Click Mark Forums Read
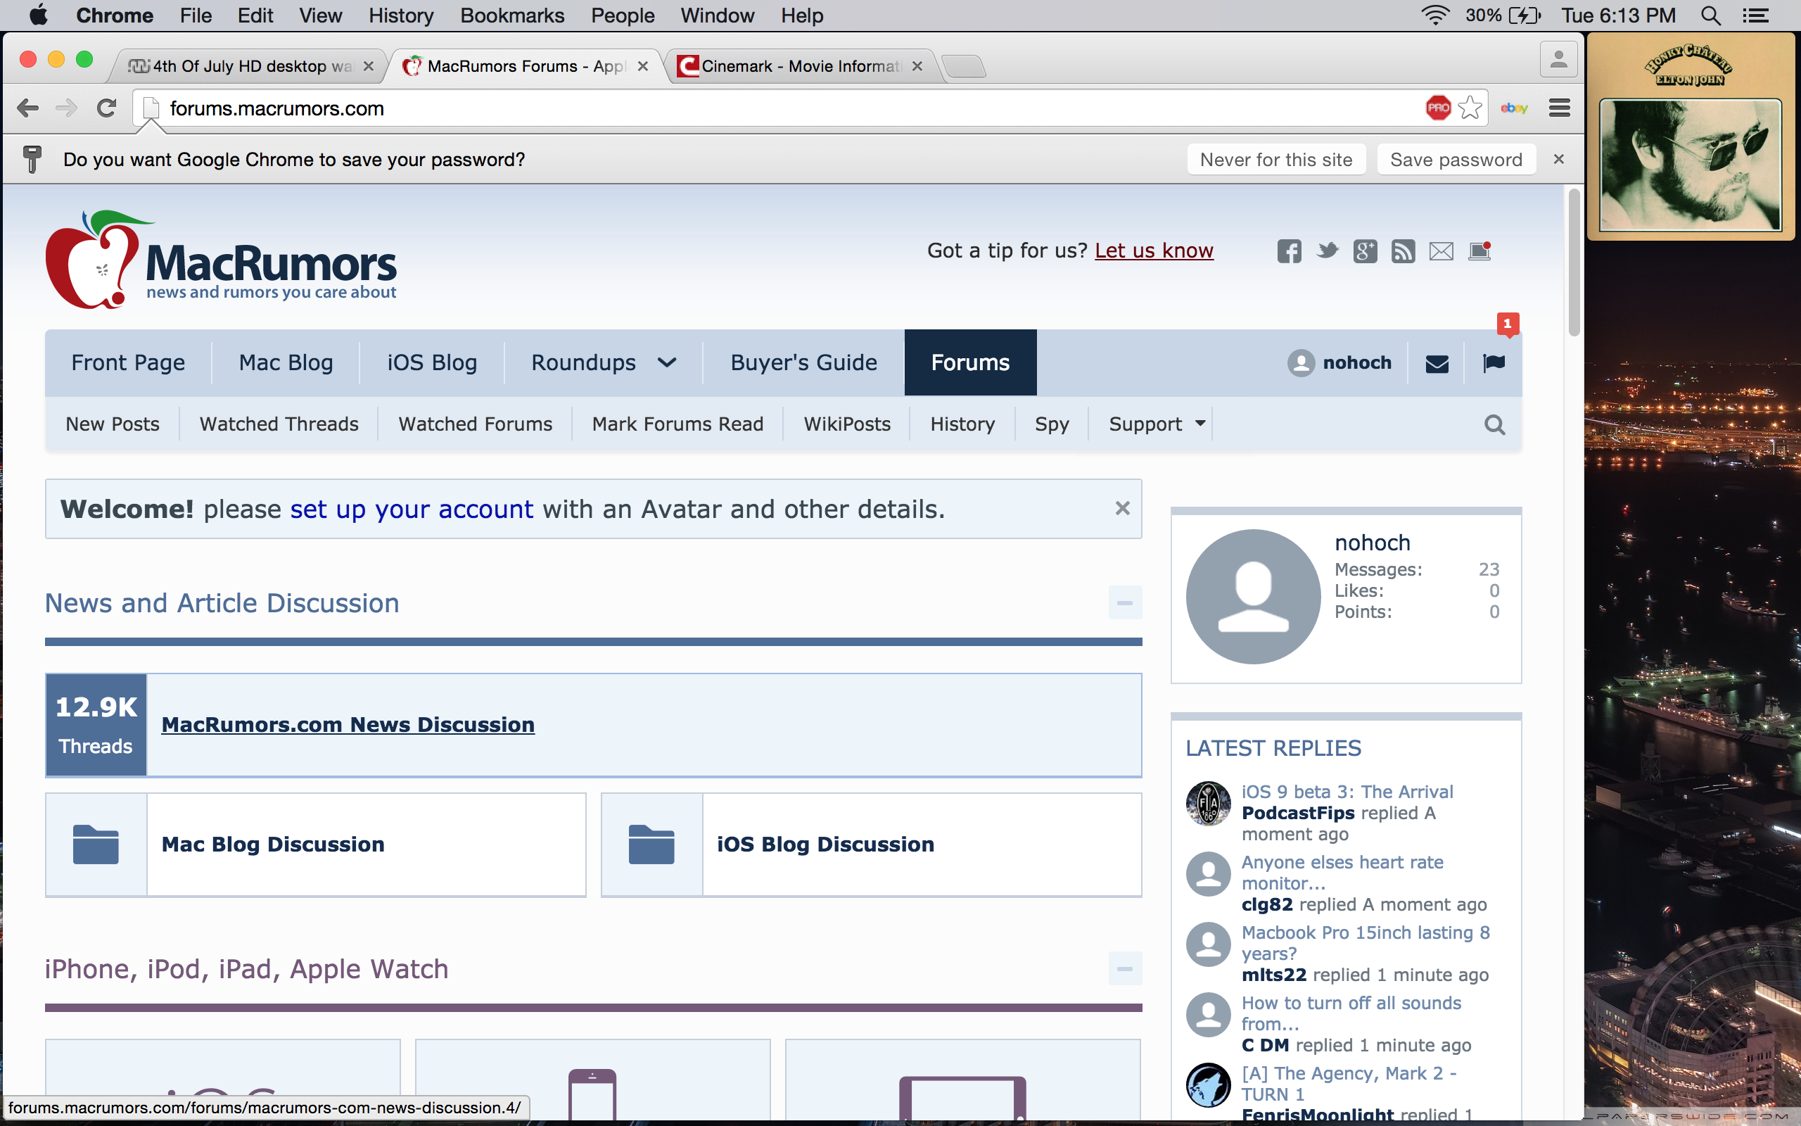The image size is (1801, 1126). [677, 424]
